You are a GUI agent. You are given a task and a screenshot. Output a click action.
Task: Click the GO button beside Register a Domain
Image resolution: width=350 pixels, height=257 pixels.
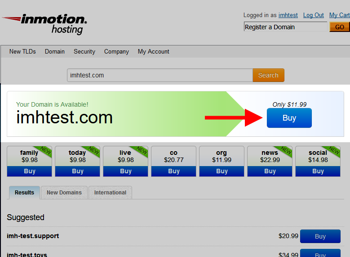tap(340, 27)
